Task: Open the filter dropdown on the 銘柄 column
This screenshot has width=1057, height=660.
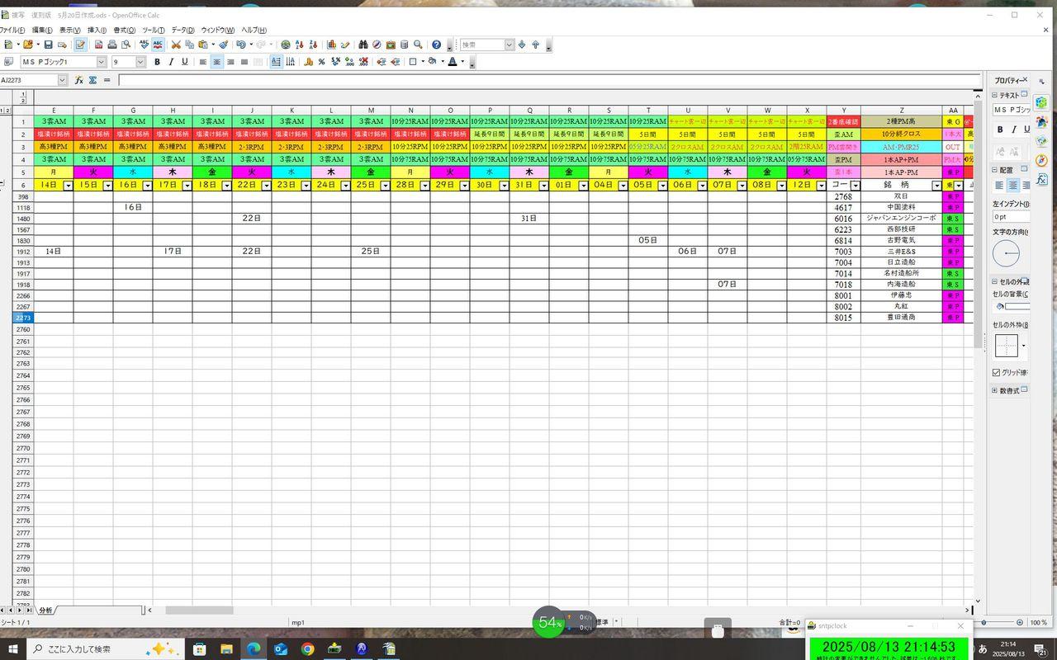Action: [x=936, y=186]
